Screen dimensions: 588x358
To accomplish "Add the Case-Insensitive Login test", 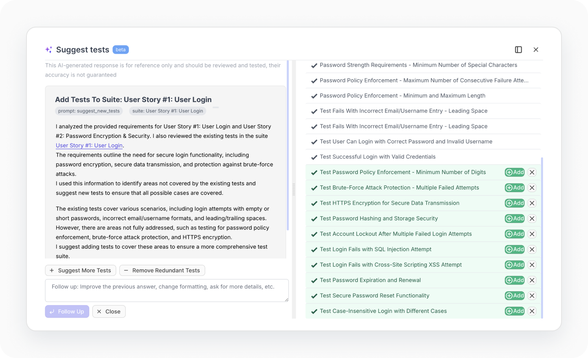I will click(514, 311).
